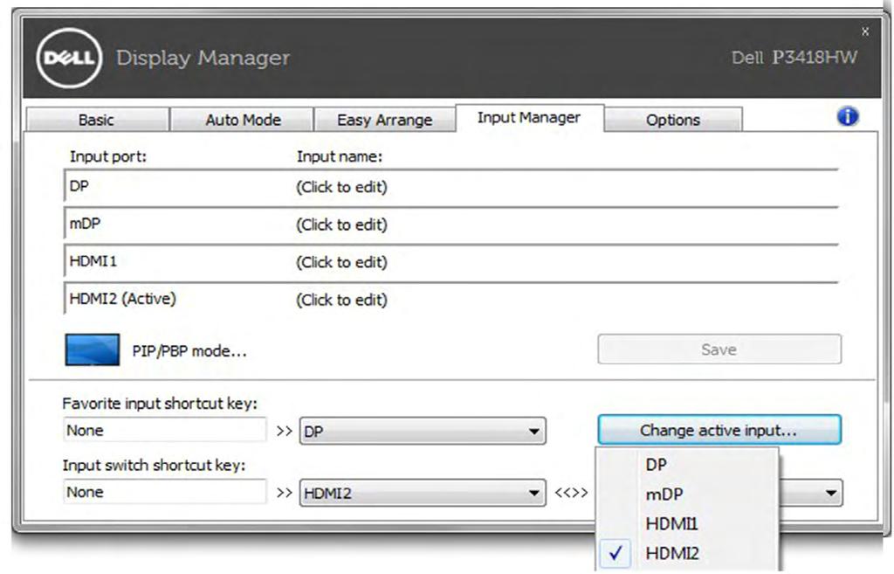Click the HDMI2 (Active) port label
This screenshot has width=894, height=574.
click(x=122, y=299)
